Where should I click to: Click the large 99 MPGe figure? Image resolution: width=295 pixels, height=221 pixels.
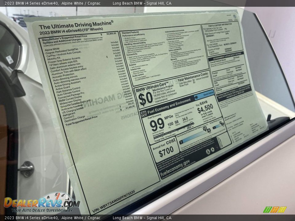coord(157,125)
